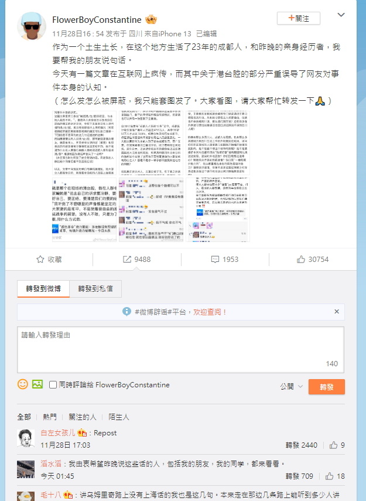Open the emoji picker smiley icon
The image size is (366, 501).
pos(23,384)
